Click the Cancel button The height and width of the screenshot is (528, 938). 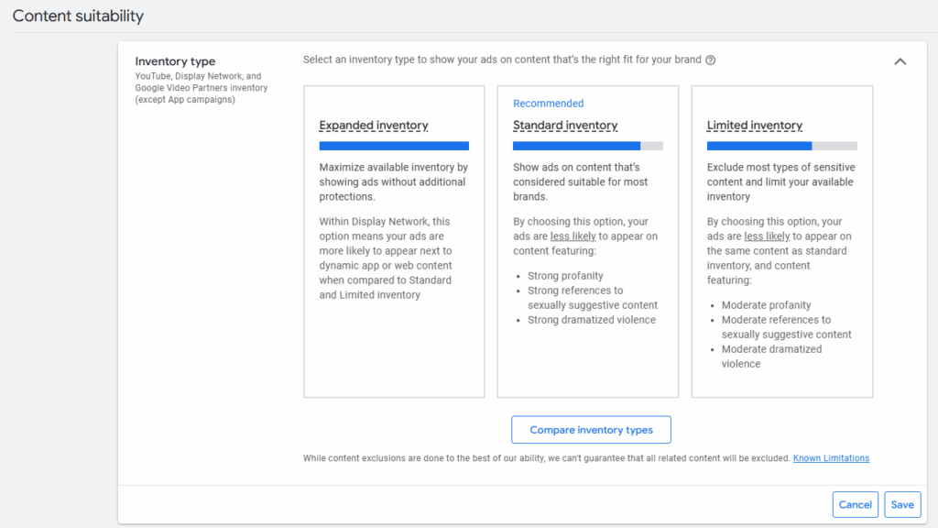pyautogui.click(x=855, y=504)
